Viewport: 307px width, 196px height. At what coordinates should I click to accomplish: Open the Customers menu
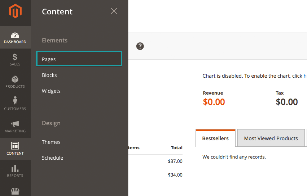point(15,104)
